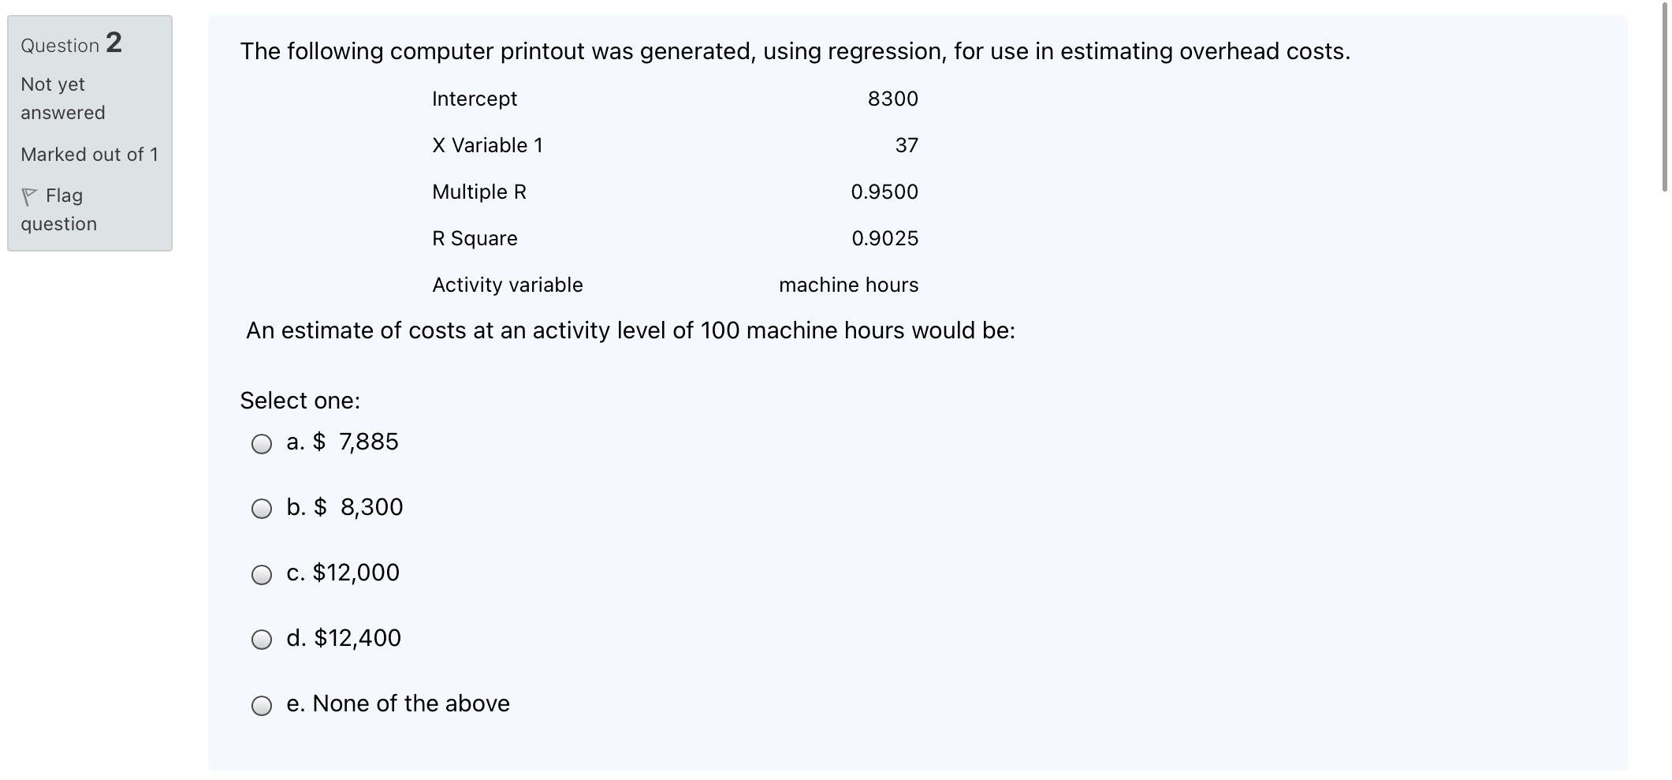The image size is (1672, 780).
Task: Select answer option d. $12,400
Action: pos(262,639)
